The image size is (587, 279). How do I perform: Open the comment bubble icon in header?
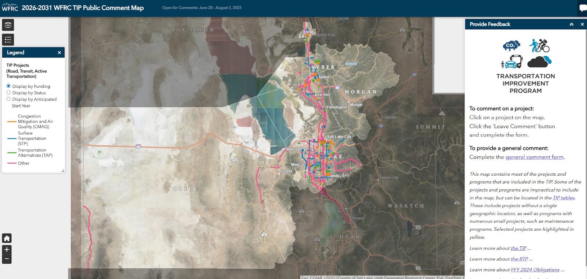coord(583,8)
